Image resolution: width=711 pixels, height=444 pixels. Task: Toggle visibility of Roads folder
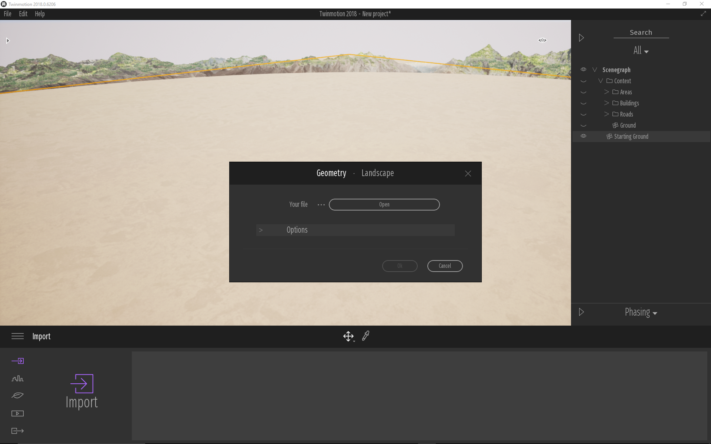tap(583, 114)
